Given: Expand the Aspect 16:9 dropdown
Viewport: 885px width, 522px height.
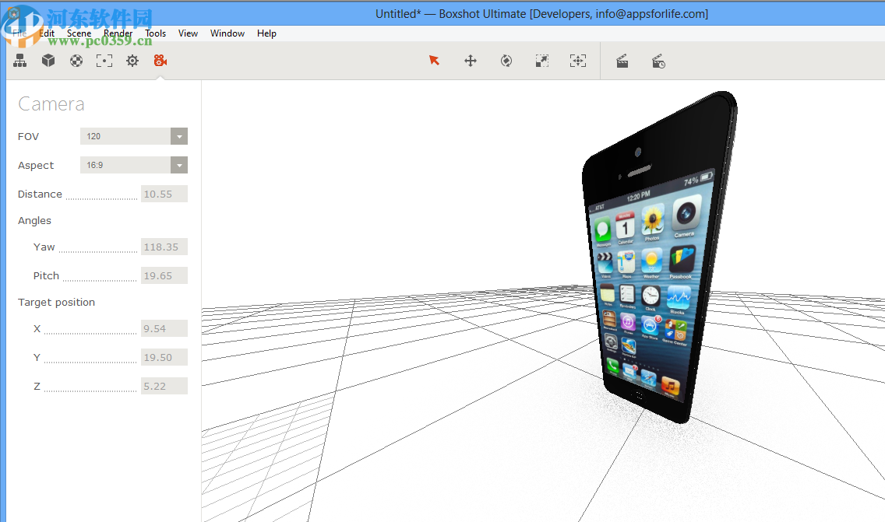Looking at the screenshot, I should tap(179, 165).
